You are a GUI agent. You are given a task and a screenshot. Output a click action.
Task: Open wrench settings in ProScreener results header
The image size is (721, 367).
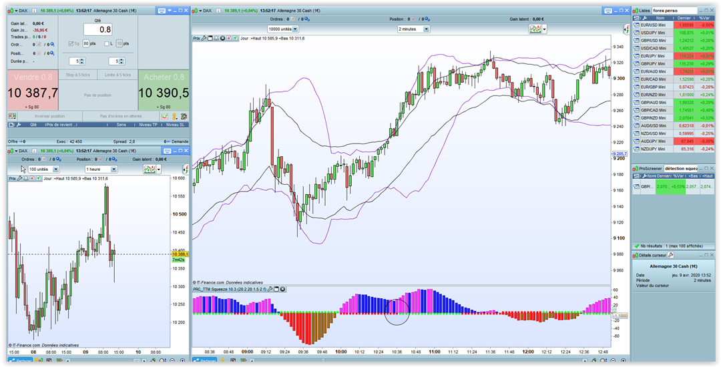645,176
